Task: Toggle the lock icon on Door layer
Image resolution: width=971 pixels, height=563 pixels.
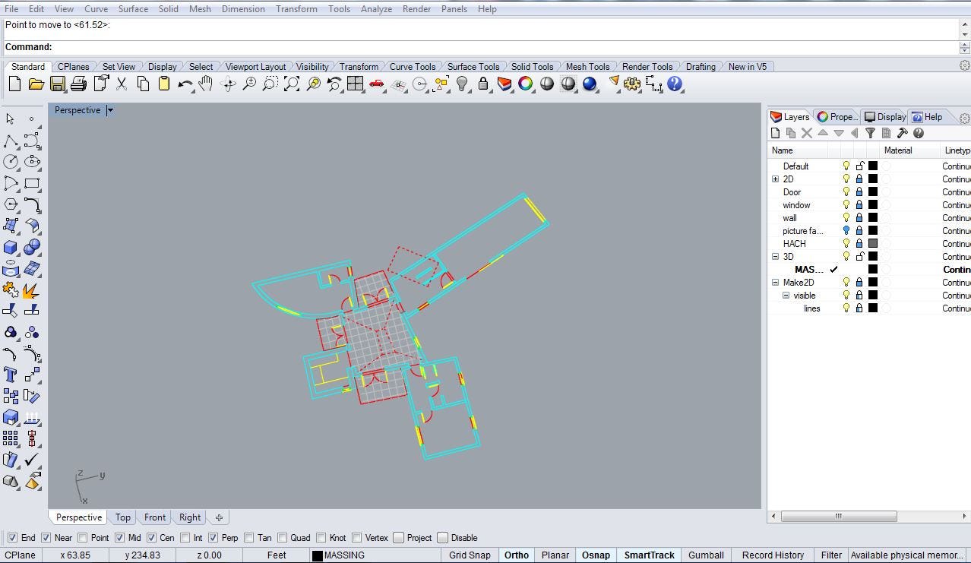Action: click(859, 192)
